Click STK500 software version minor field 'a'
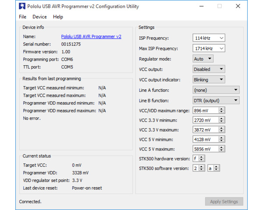 coord(210,168)
